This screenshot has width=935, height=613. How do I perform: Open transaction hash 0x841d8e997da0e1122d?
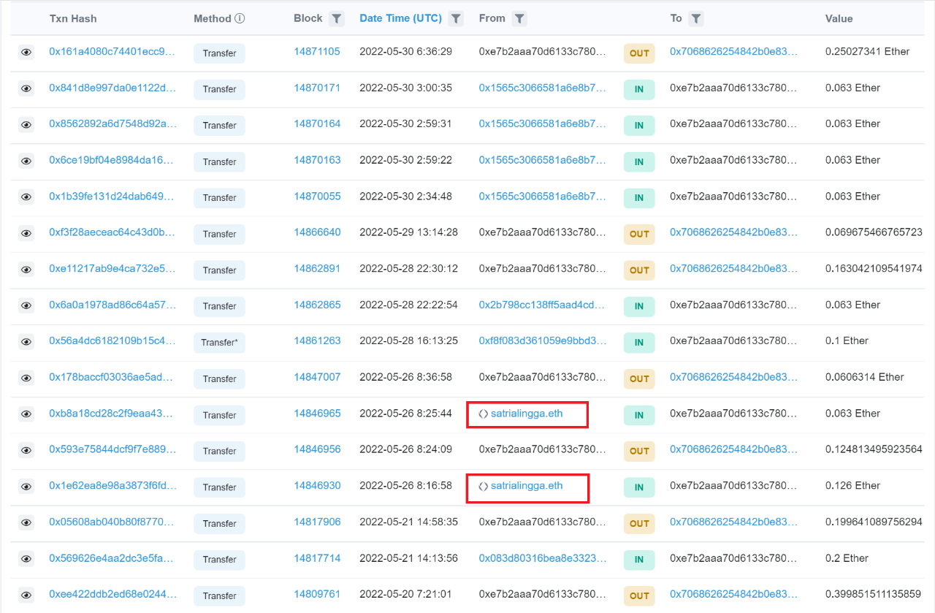tap(112, 88)
